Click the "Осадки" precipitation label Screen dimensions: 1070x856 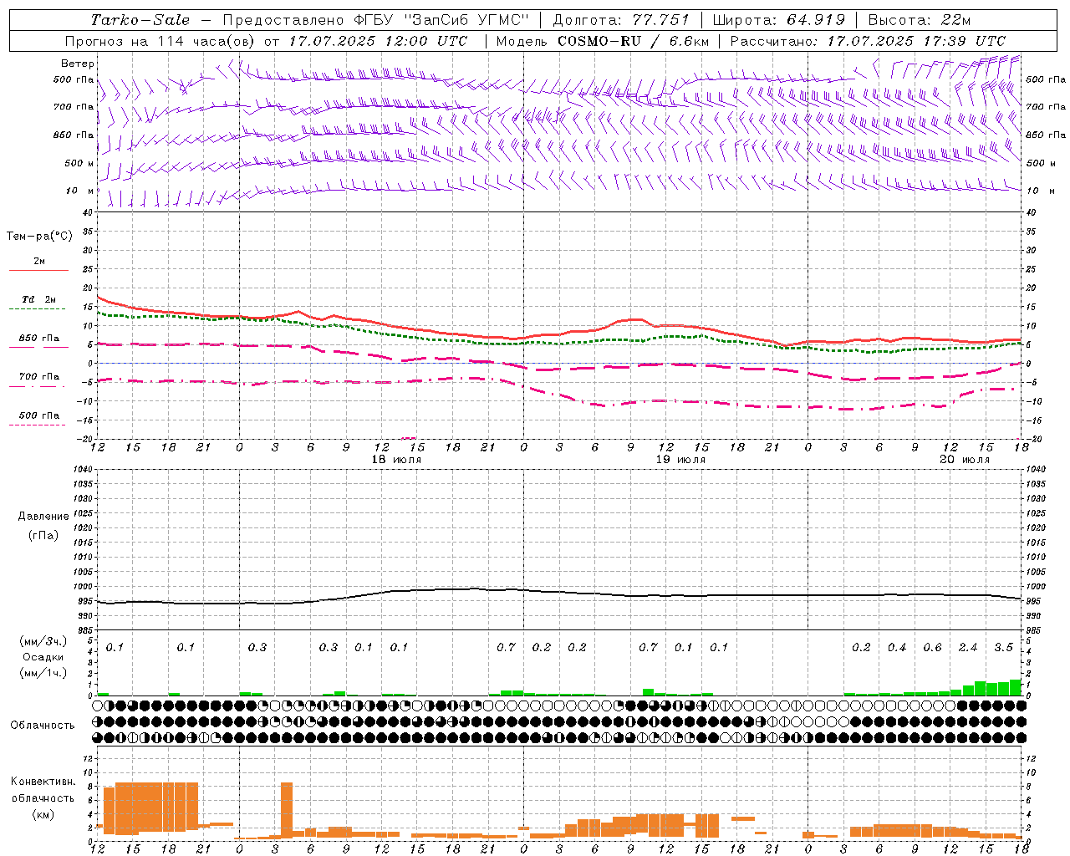(x=43, y=657)
